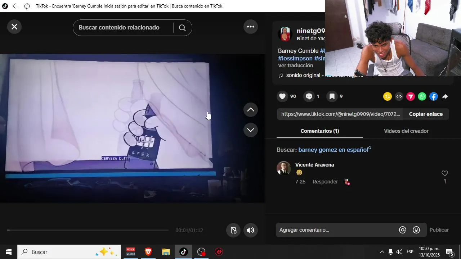
Task: Open File Explorer from taskbar
Action: pos(166,252)
